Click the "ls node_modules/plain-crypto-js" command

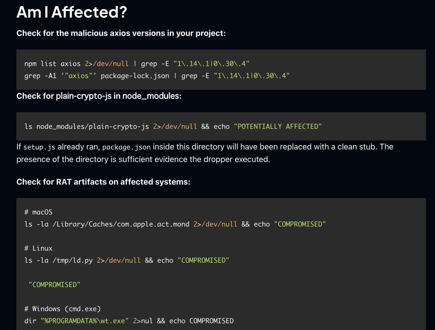point(86,126)
